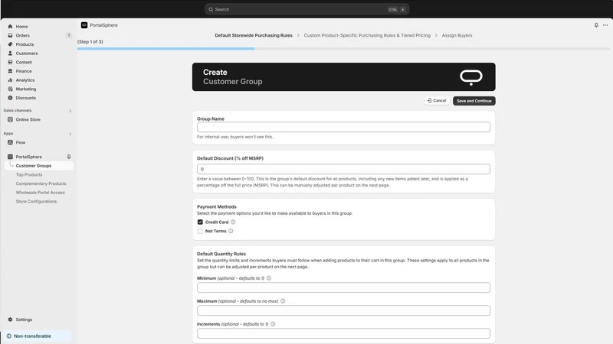Go to Default Storewide Purchasing Rules step

pyautogui.click(x=254, y=35)
